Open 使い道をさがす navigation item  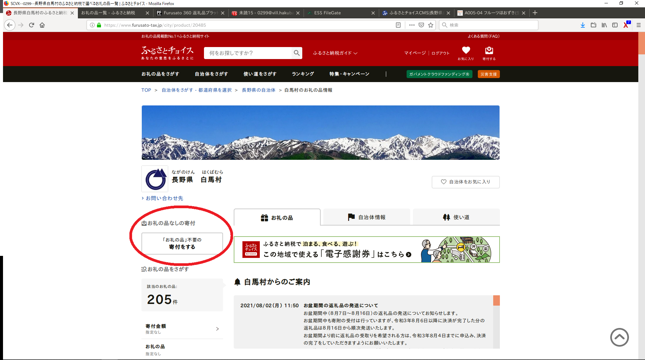tap(260, 74)
